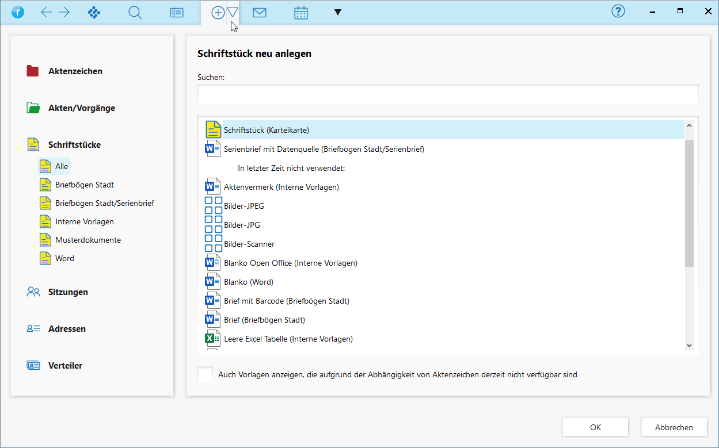Click the forward arrow navigation icon

point(64,13)
